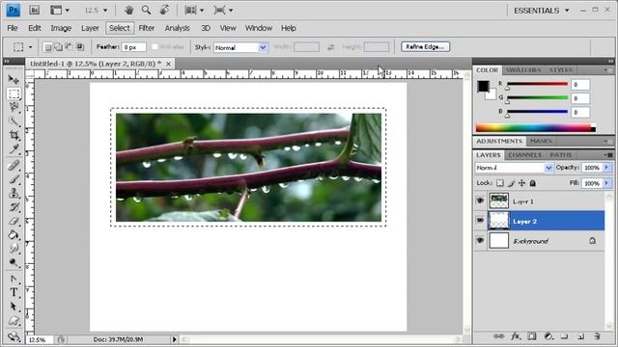Select the Lasso tool
Screen dimensions: 618x347
[14, 107]
